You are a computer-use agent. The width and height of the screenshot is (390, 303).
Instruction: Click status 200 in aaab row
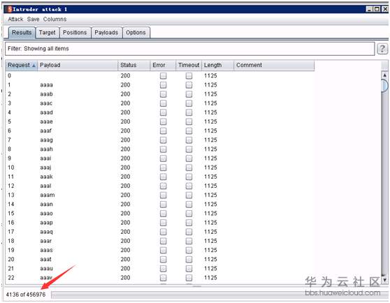[x=125, y=94]
